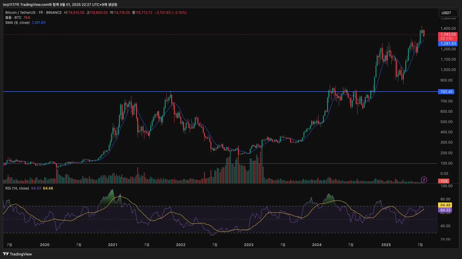Image resolution: width=462 pixels, height=259 pixels.
Task: Click the 1,400.00 price axis label
Action: (x=448, y=29)
